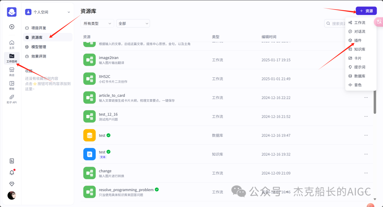Viewport: 383px width, 207px height.
Task: Click the translation icon at right edge
Action: pyautogui.click(x=379, y=22)
